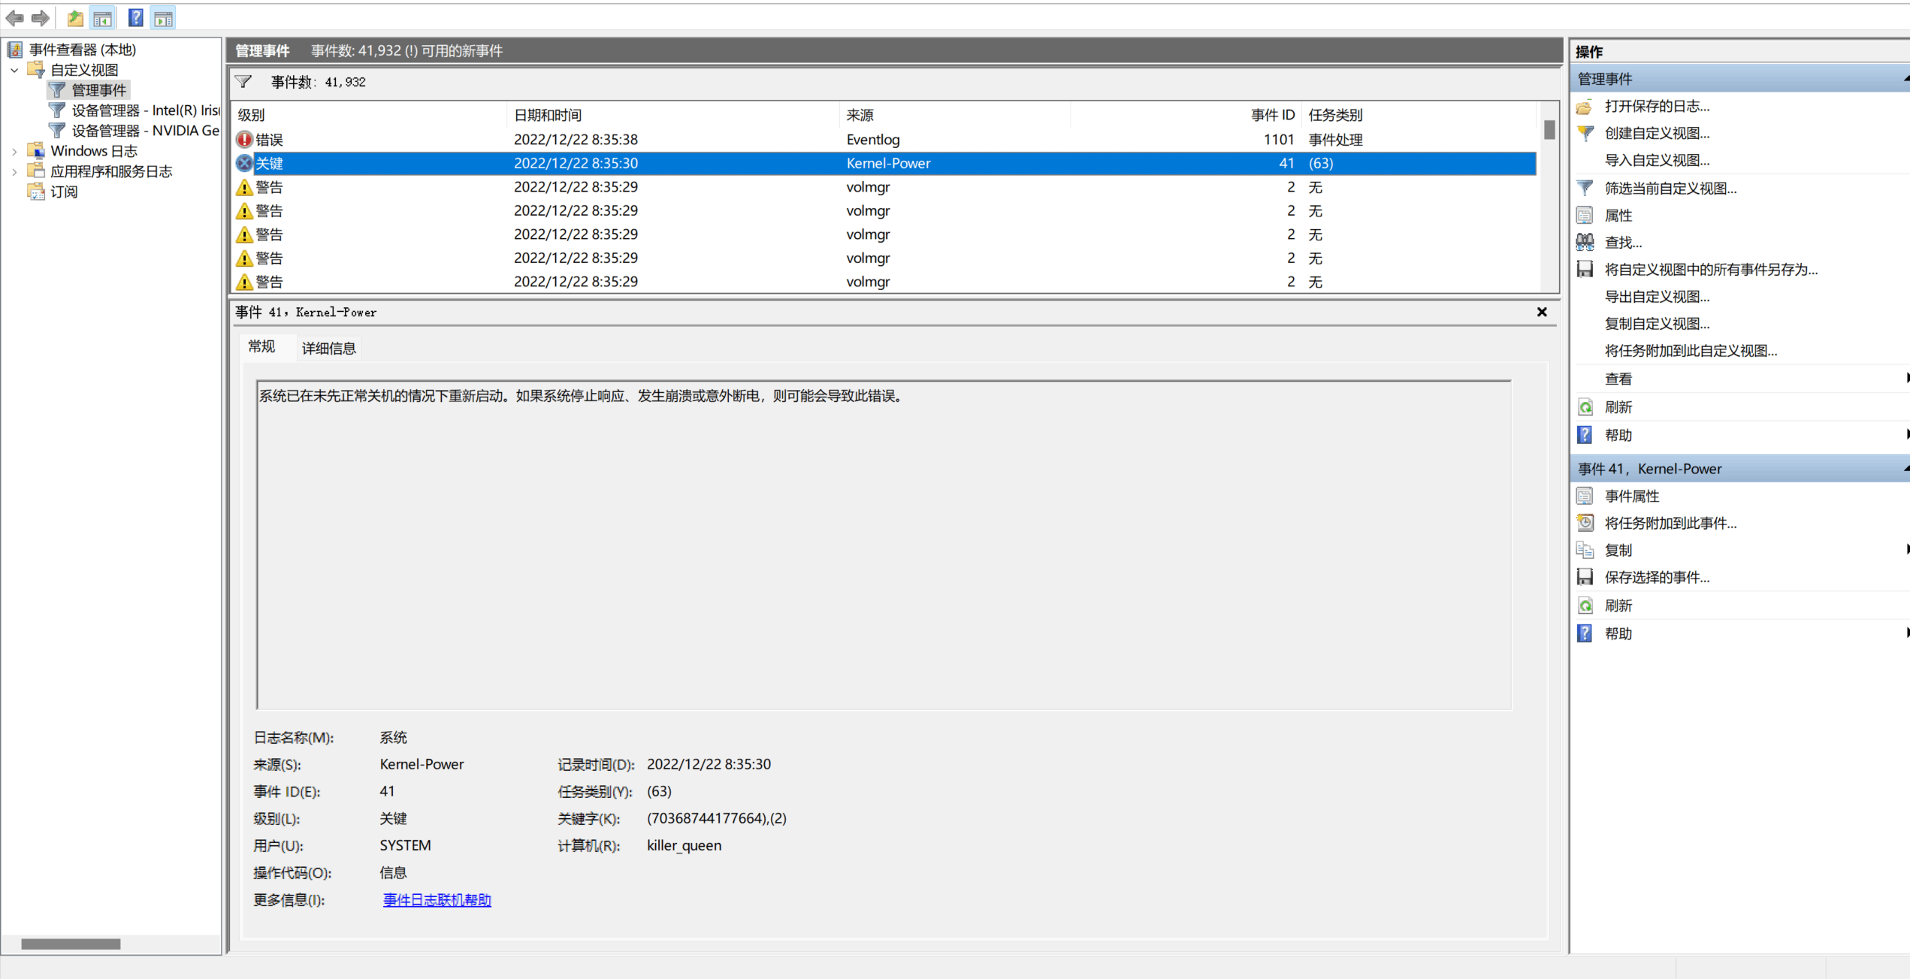Open a saved log (打开保存的日志)
This screenshot has height=979, width=1910.
click(1656, 106)
